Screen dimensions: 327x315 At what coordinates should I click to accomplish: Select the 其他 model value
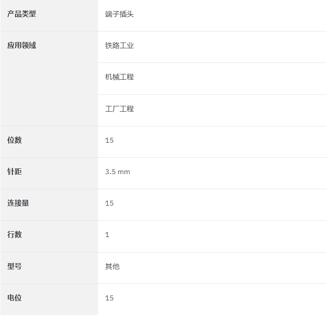(112, 266)
